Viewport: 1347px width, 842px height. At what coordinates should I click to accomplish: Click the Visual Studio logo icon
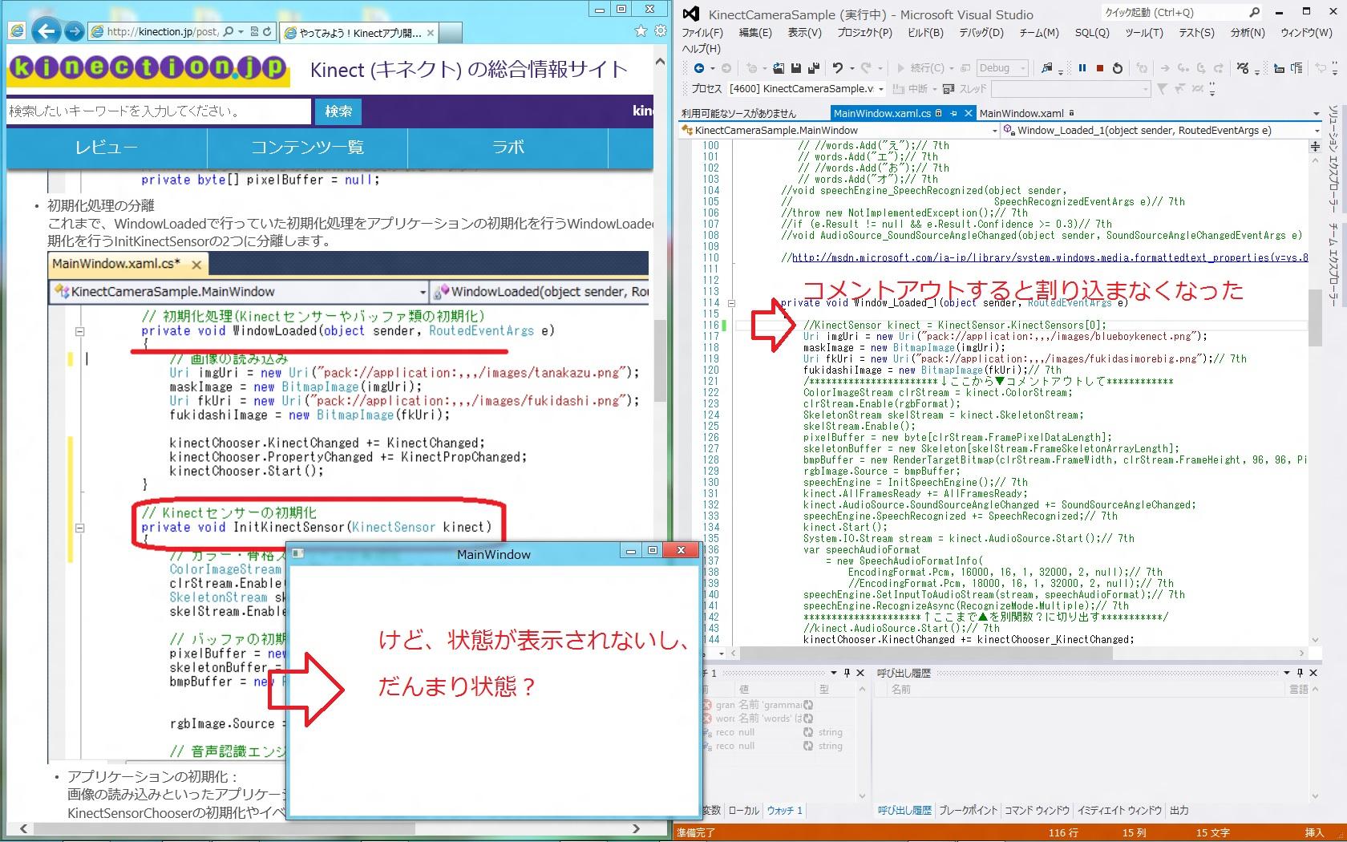(690, 14)
